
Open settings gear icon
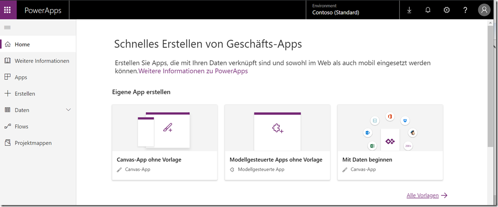(447, 10)
